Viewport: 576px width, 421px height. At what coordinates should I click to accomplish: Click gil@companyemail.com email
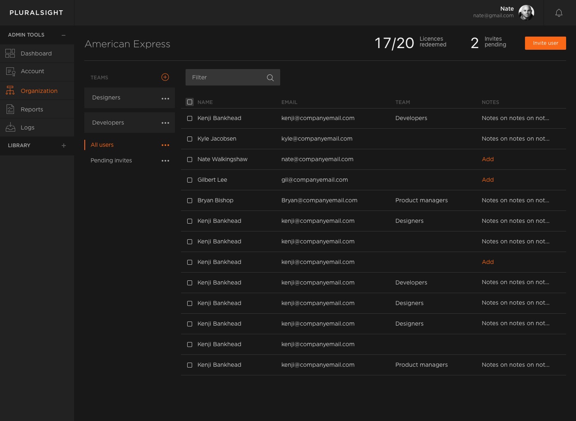point(315,180)
